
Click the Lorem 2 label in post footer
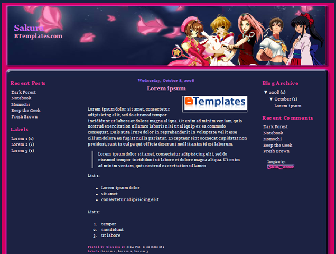(x=125, y=251)
